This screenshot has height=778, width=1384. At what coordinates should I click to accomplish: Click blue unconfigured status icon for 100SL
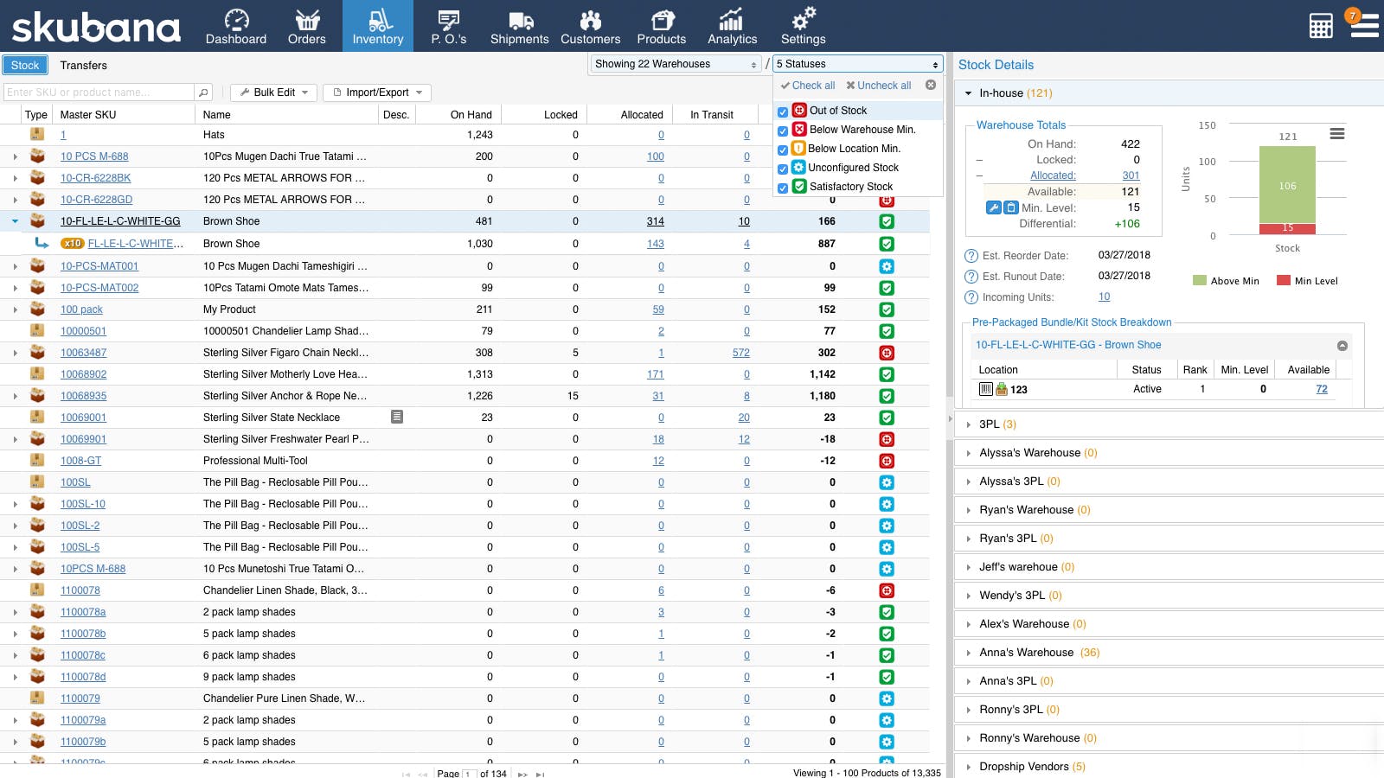click(887, 482)
